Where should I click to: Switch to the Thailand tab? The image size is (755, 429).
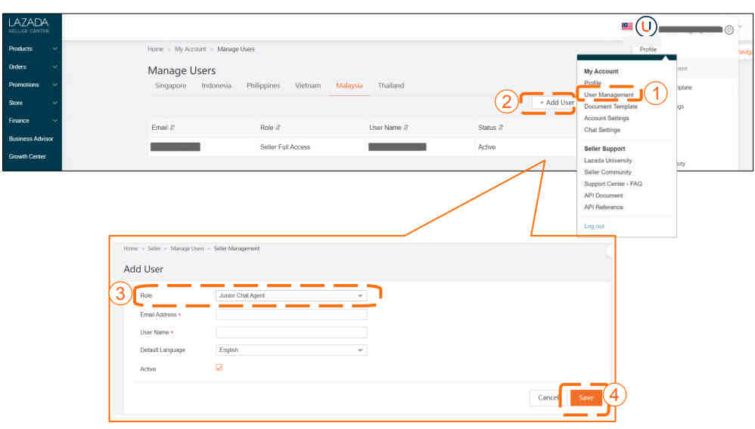click(390, 85)
